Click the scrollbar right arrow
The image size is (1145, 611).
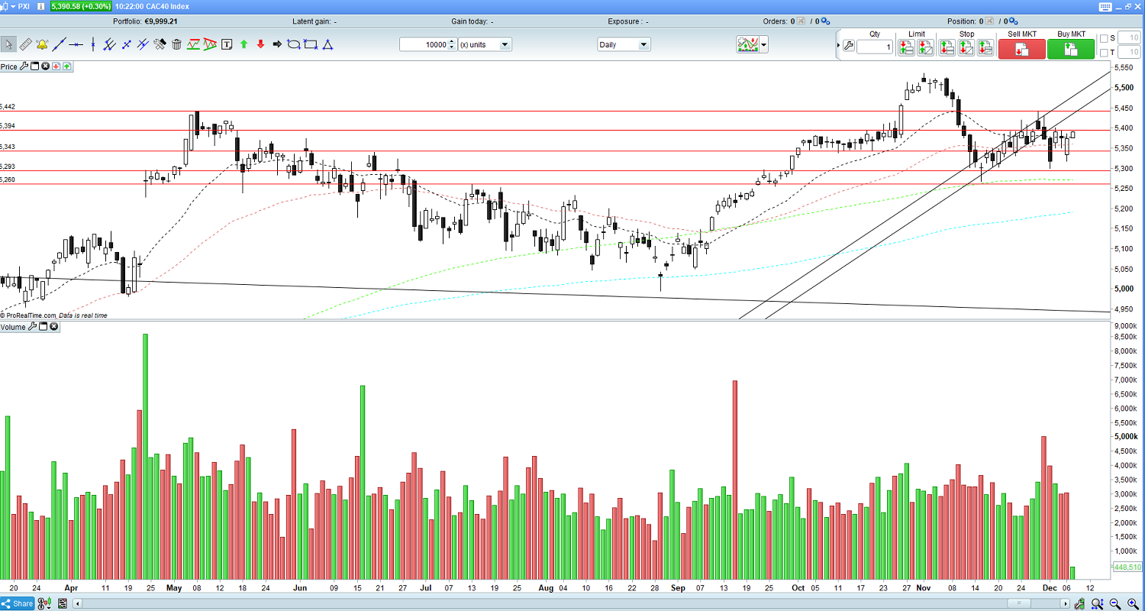click(x=1067, y=604)
